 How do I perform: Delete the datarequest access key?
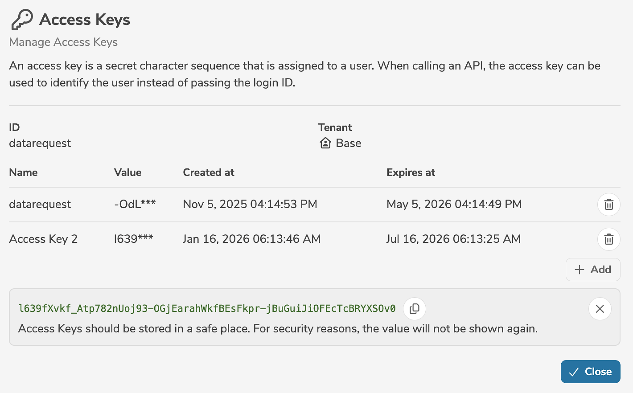608,205
